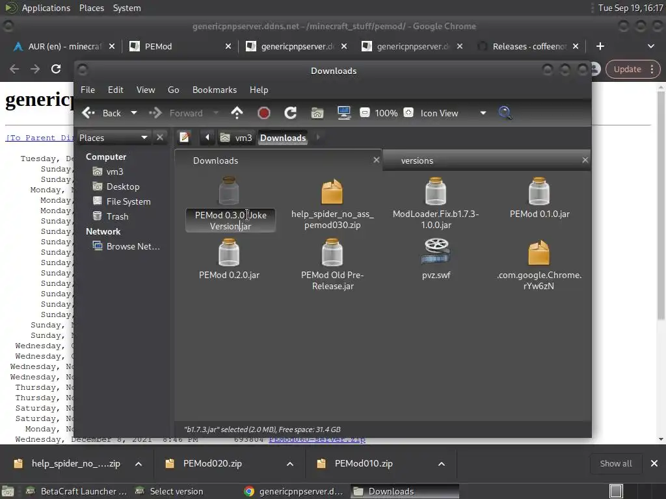
Task: Open the File menu
Action: [x=88, y=90]
